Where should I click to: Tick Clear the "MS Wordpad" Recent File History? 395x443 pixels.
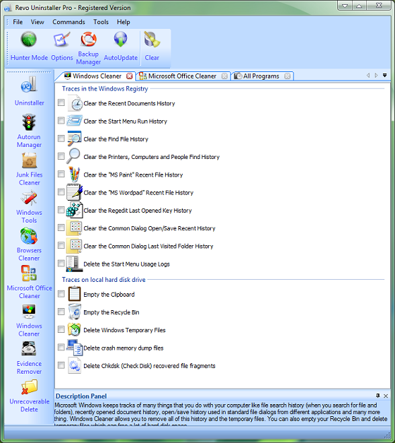tap(61, 192)
